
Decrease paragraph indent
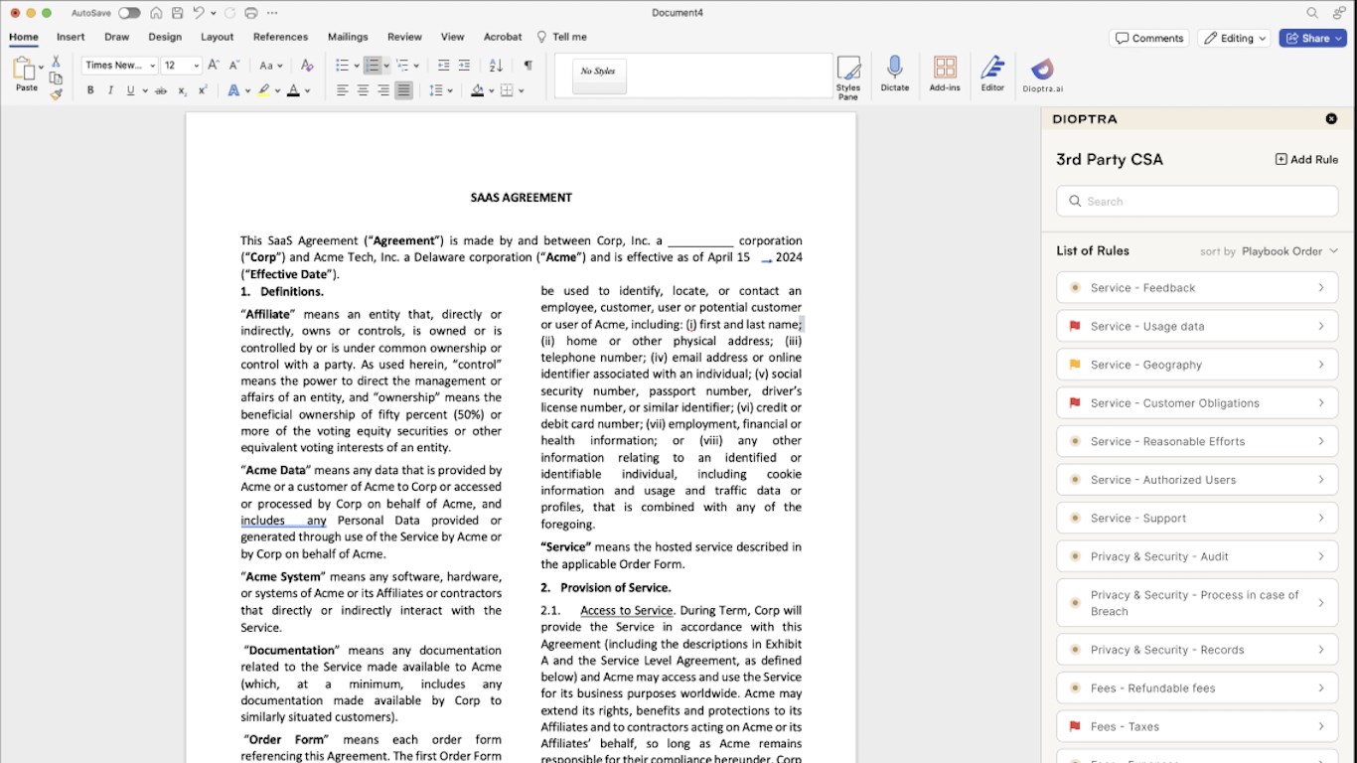click(443, 66)
